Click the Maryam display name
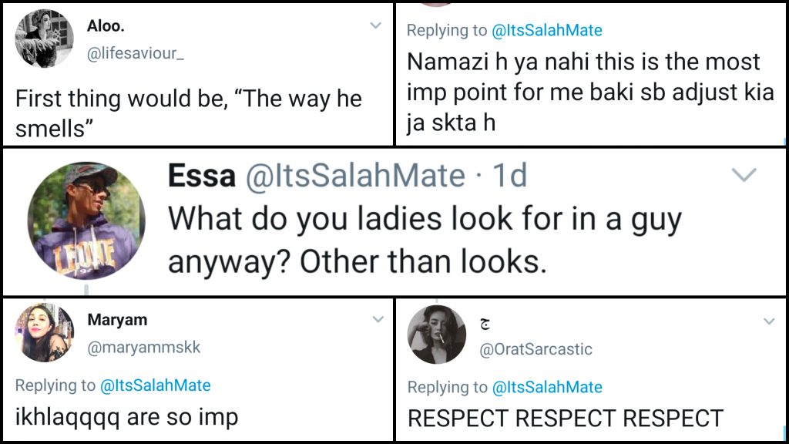The width and height of the screenshot is (789, 444). 117,320
